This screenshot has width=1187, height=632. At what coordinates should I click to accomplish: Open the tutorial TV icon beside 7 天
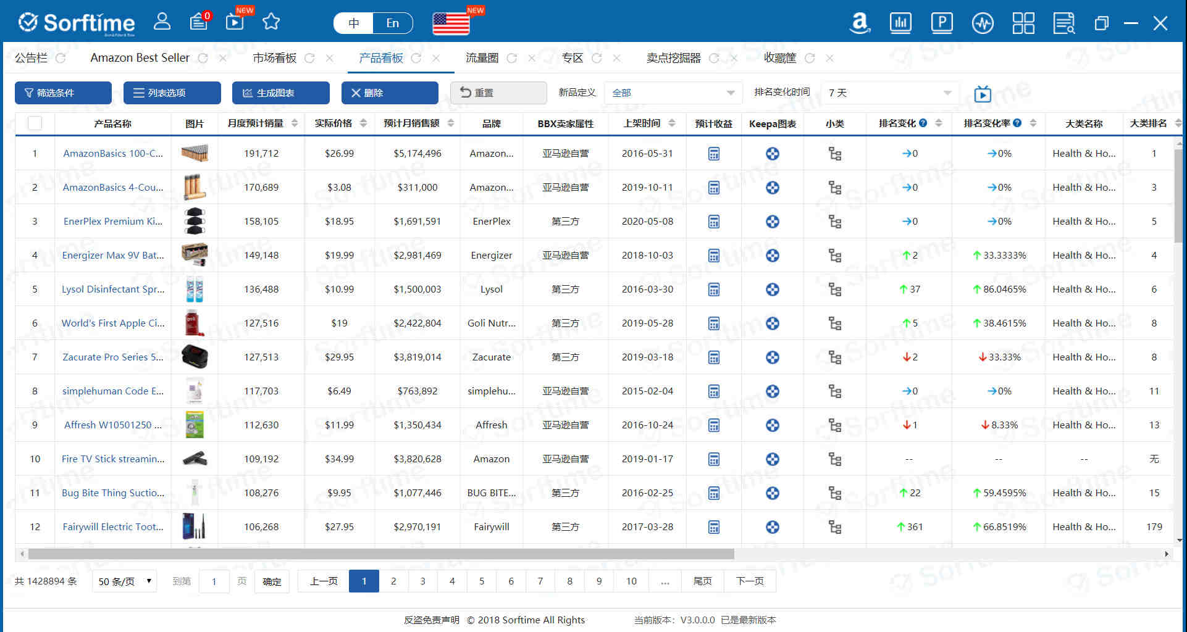983,94
